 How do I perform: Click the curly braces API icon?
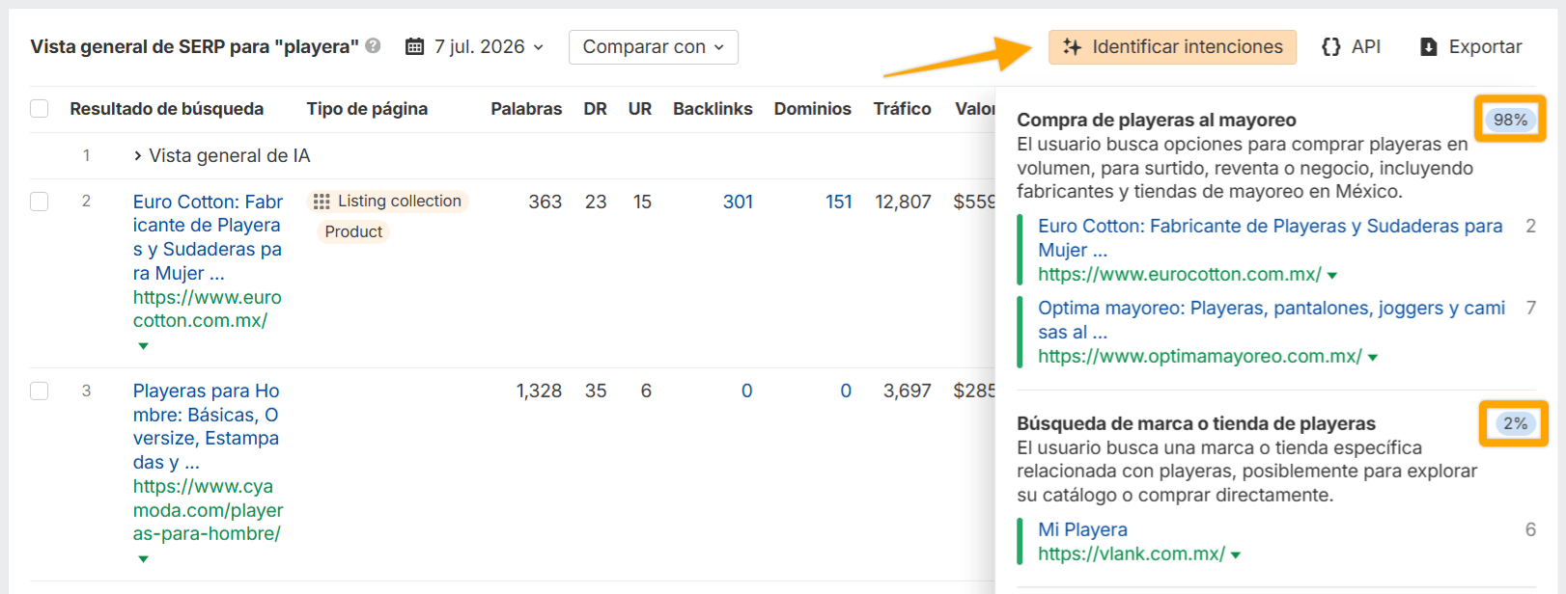pos(1330,46)
